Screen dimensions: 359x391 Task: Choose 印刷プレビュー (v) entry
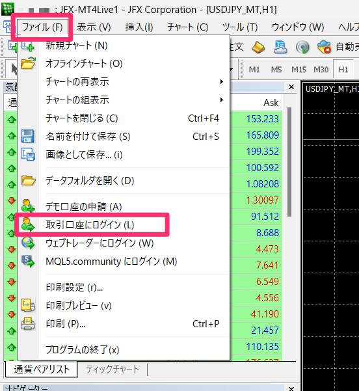pos(124,306)
